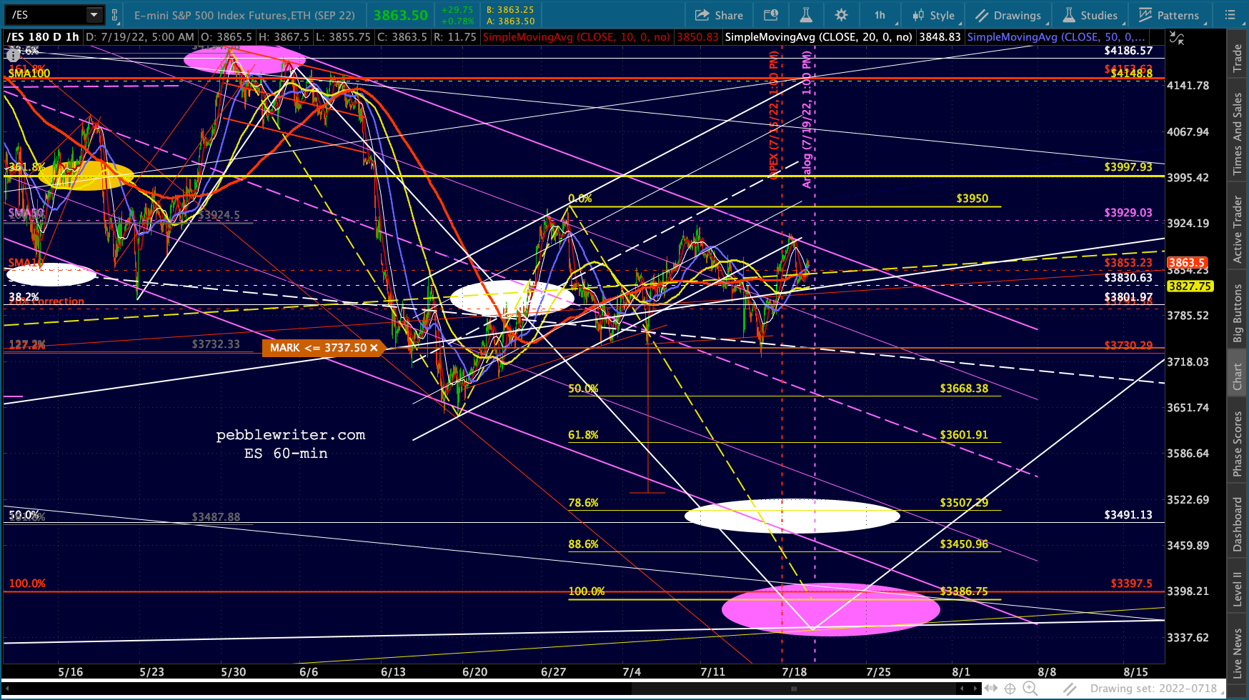The width and height of the screenshot is (1249, 700).
Task: Open the Patterns menu
Action: (1169, 15)
